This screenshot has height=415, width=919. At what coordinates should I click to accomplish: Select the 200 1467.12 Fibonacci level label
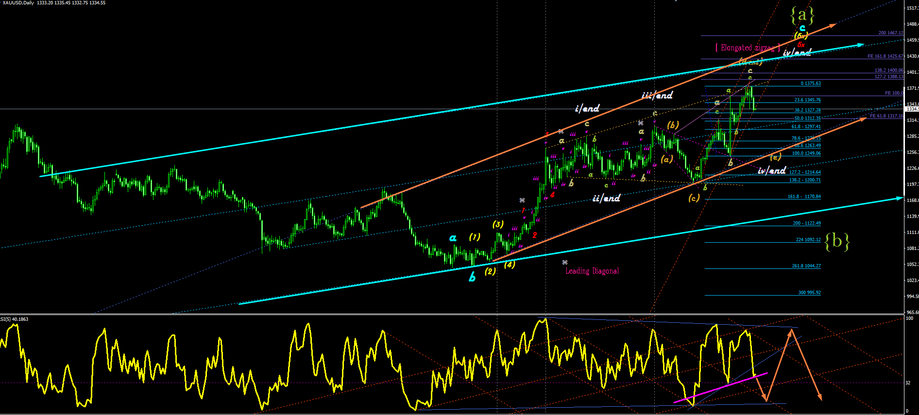pyautogui.click(x=891, y=33)
